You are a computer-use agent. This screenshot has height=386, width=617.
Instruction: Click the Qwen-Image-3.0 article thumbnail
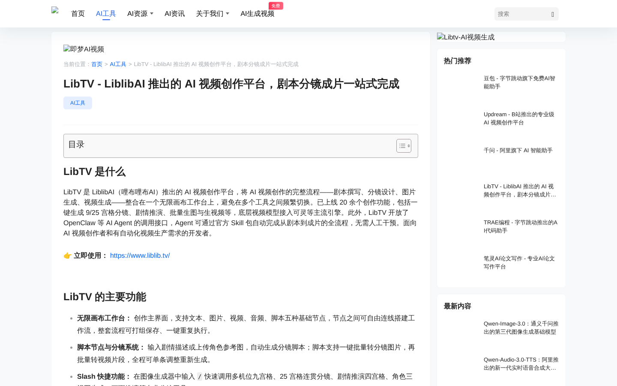tap(461, 332)
